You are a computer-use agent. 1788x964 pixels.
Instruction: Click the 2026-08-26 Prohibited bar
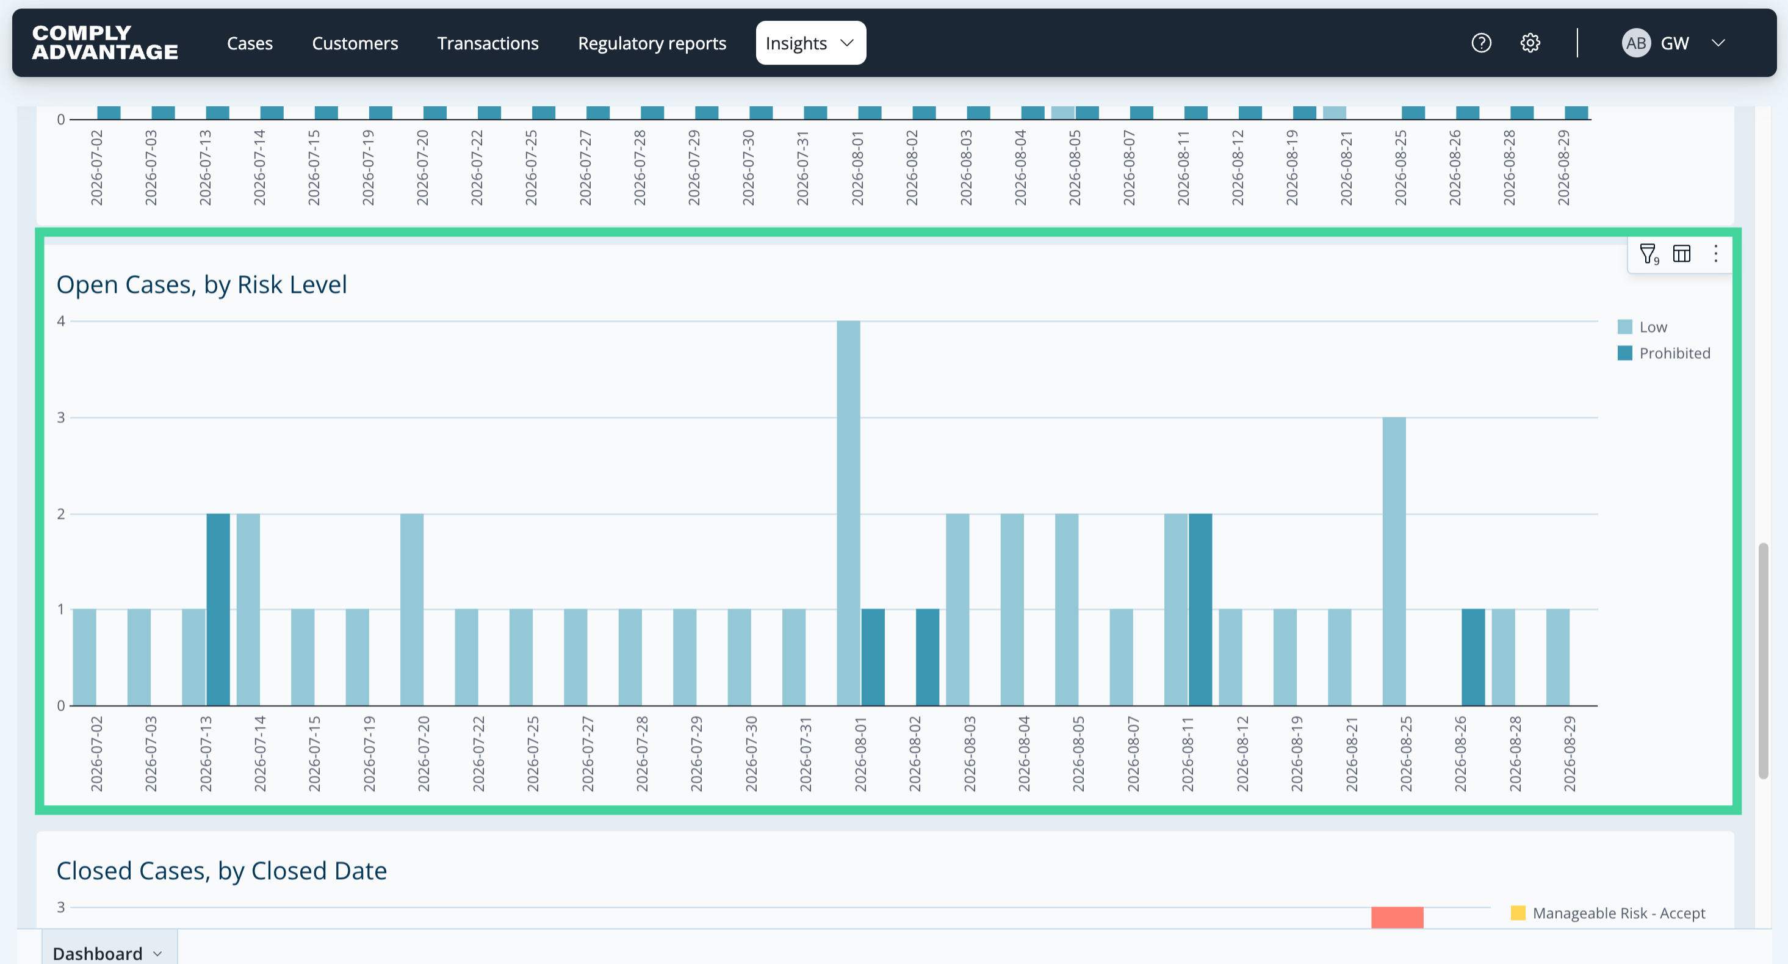click(1473, 657)
